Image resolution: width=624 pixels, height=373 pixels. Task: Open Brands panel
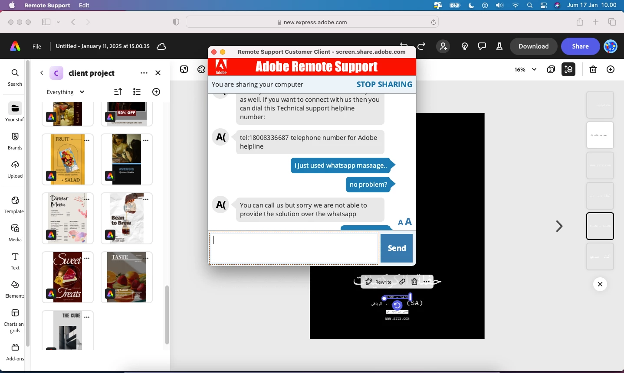(15, 141)
